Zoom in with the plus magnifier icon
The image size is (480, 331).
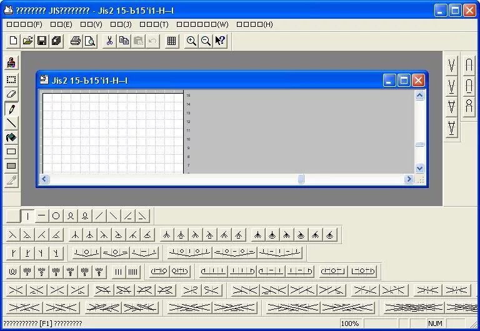point(191,41)
